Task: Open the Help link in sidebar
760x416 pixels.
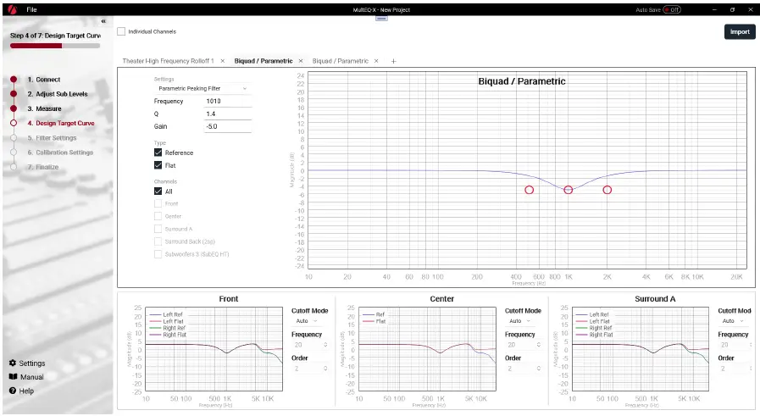Action: 26,391
